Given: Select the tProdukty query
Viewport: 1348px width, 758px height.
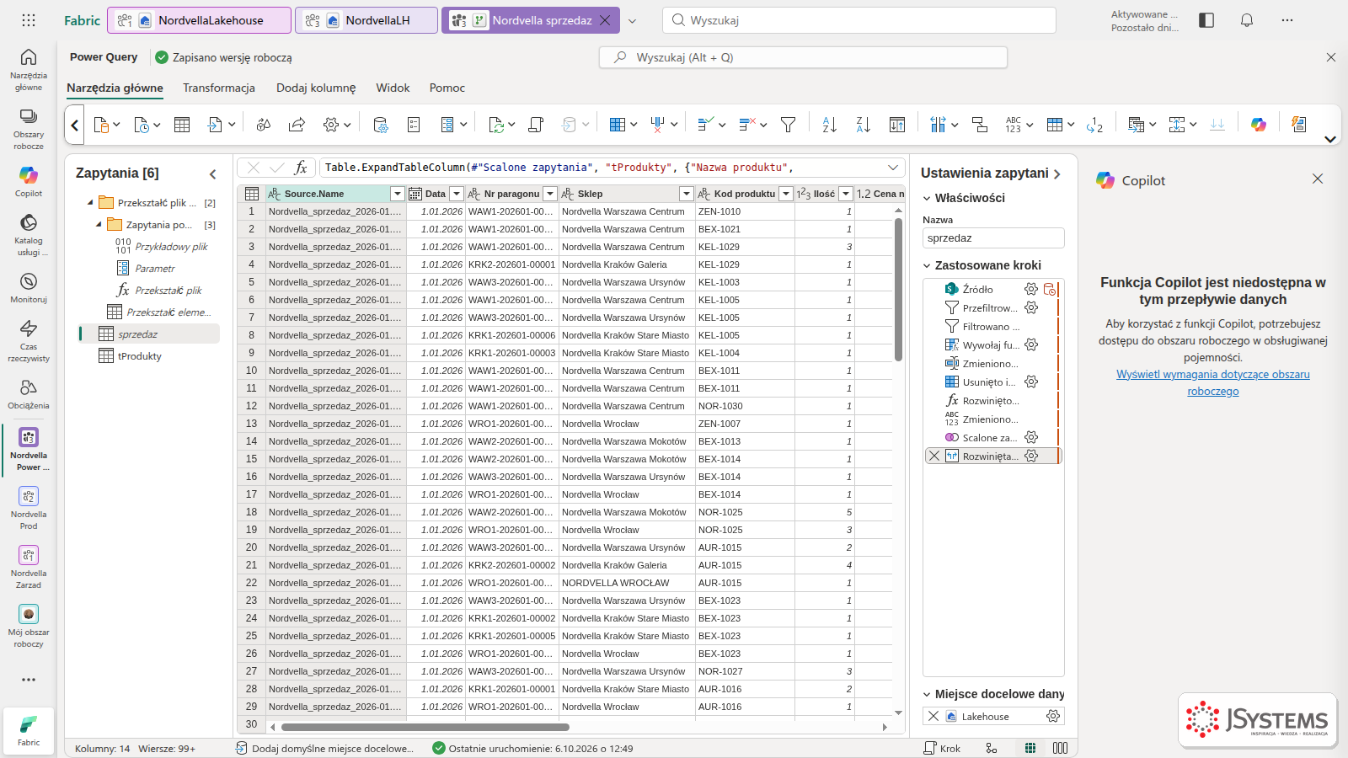Looking at the screenshot, I should 140,356.
